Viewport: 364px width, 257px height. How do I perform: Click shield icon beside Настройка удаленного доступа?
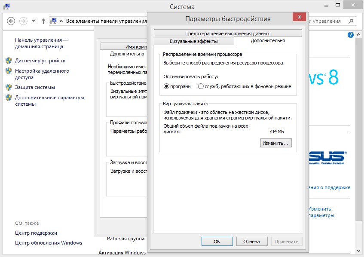pos(9,71)
